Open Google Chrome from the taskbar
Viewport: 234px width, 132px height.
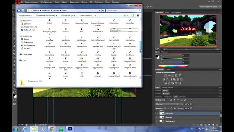pyautogui.click(x=52, y=129)
